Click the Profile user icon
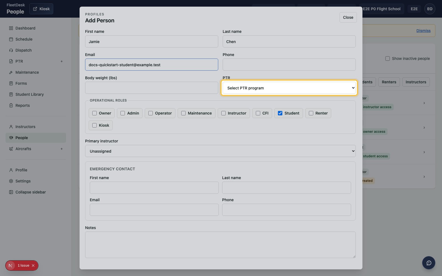The width and height of the screenshot is (442, 276). click(11, 170)
